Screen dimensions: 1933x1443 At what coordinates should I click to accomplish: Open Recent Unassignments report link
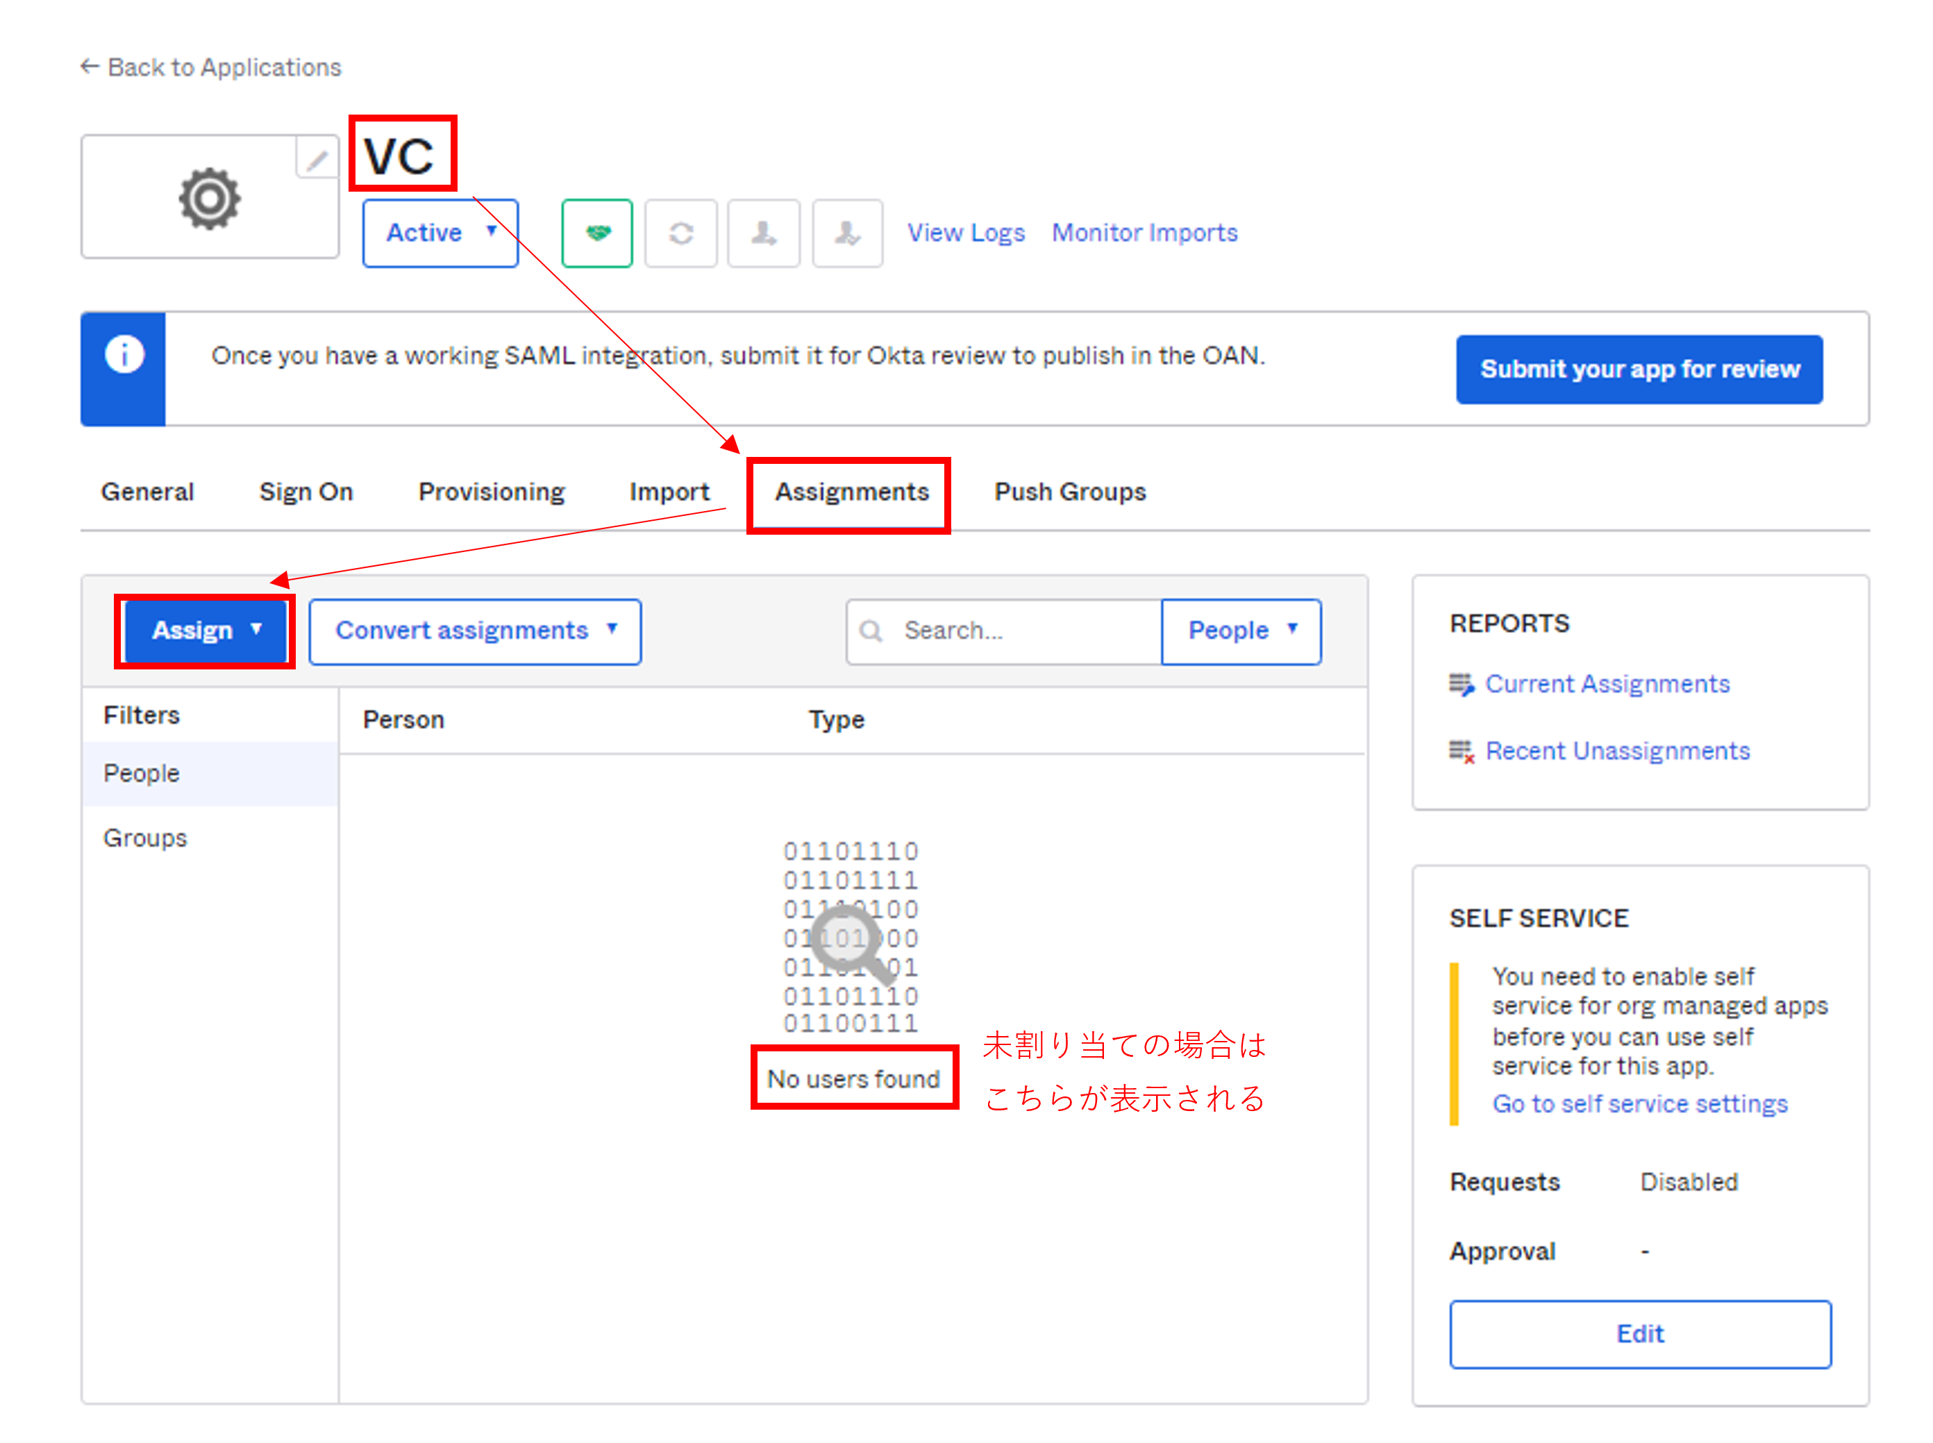[1618, 751]
